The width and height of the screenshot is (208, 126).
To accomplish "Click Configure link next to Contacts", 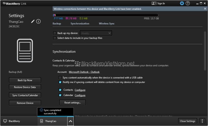I will (80, 90).
